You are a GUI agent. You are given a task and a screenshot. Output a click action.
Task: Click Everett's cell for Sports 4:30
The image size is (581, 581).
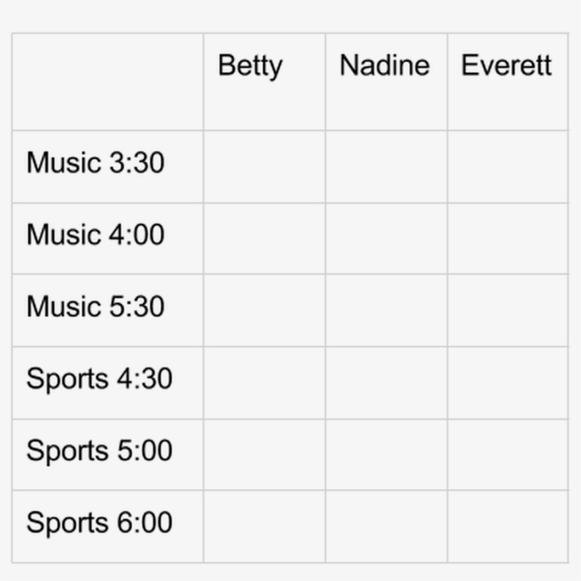[x=507, y=383]
